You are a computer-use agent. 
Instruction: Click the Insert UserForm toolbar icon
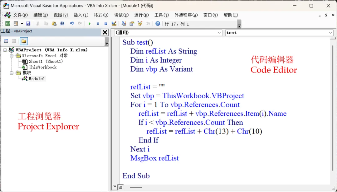pyautogui.click(x=16, y=24)
